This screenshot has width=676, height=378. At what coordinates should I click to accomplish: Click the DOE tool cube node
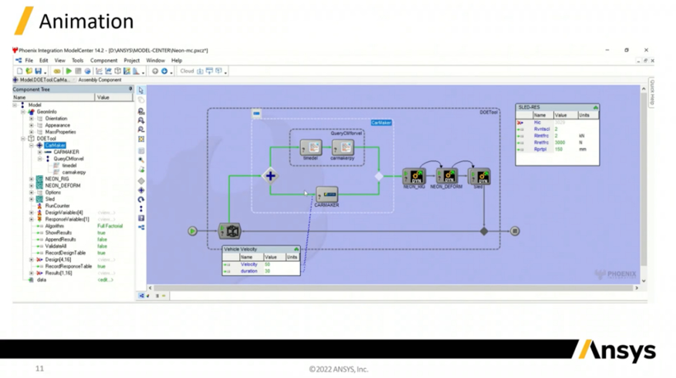pos(229,231)
